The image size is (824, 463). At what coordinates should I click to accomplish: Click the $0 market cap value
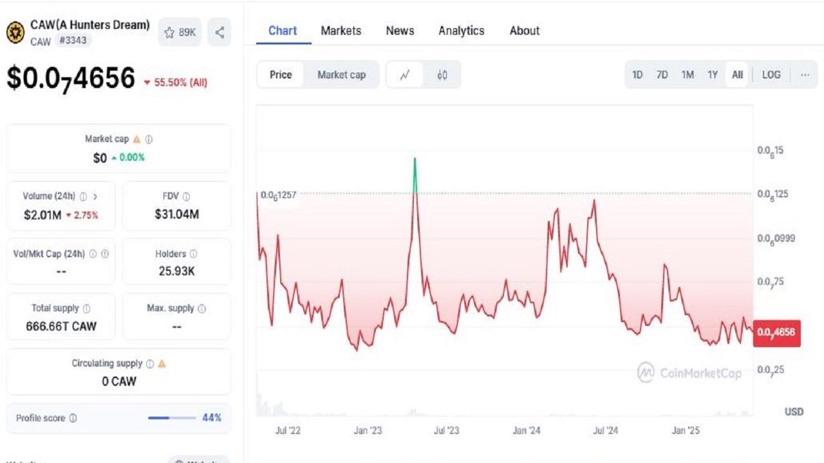tap(100, 158)
